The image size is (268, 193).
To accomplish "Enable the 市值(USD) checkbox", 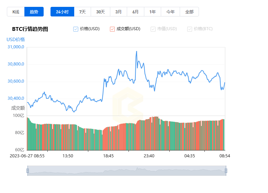I will [x=153, y=29].
